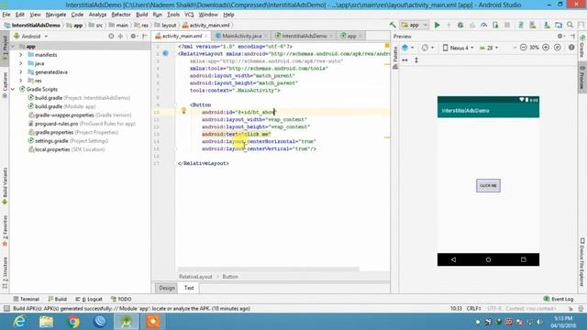Open Internet Explorer from taskbar
Viewport: 587px width, 330px height.
click(x=19, y=322)
